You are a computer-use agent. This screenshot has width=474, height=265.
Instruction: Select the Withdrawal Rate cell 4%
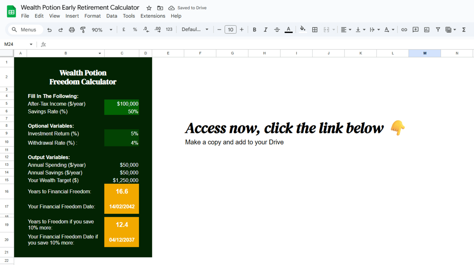click(122, 142)
